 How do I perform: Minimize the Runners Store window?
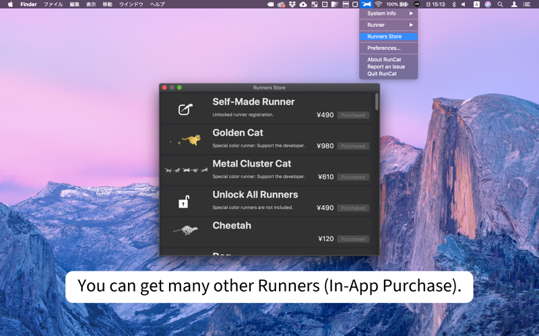point(172,87)
